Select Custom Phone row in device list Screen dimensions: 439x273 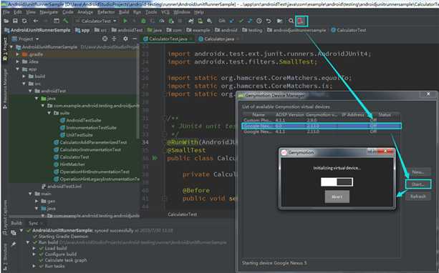[x=322, y=120]
